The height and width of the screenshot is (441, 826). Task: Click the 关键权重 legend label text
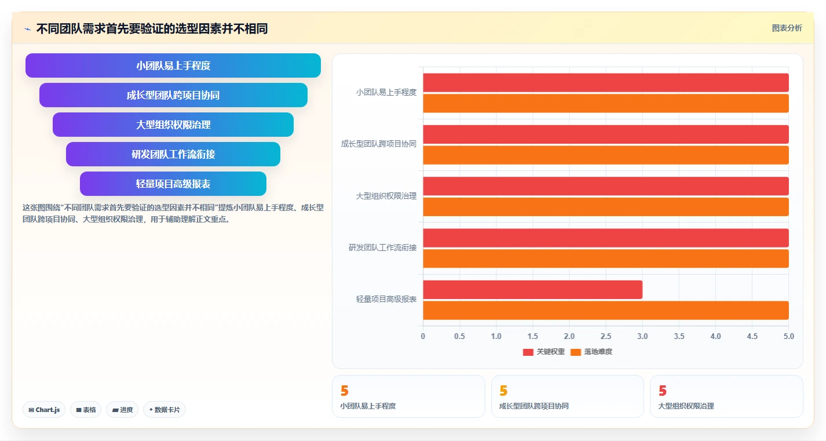pos(550,352)
